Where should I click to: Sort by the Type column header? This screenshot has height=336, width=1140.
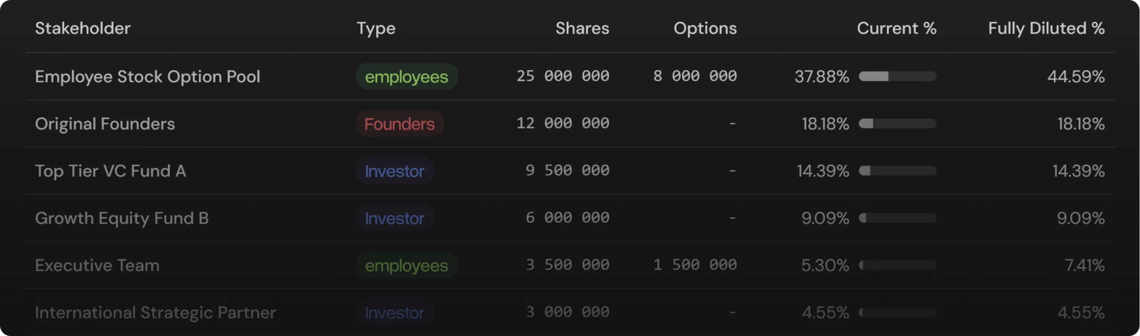point(376,28)
